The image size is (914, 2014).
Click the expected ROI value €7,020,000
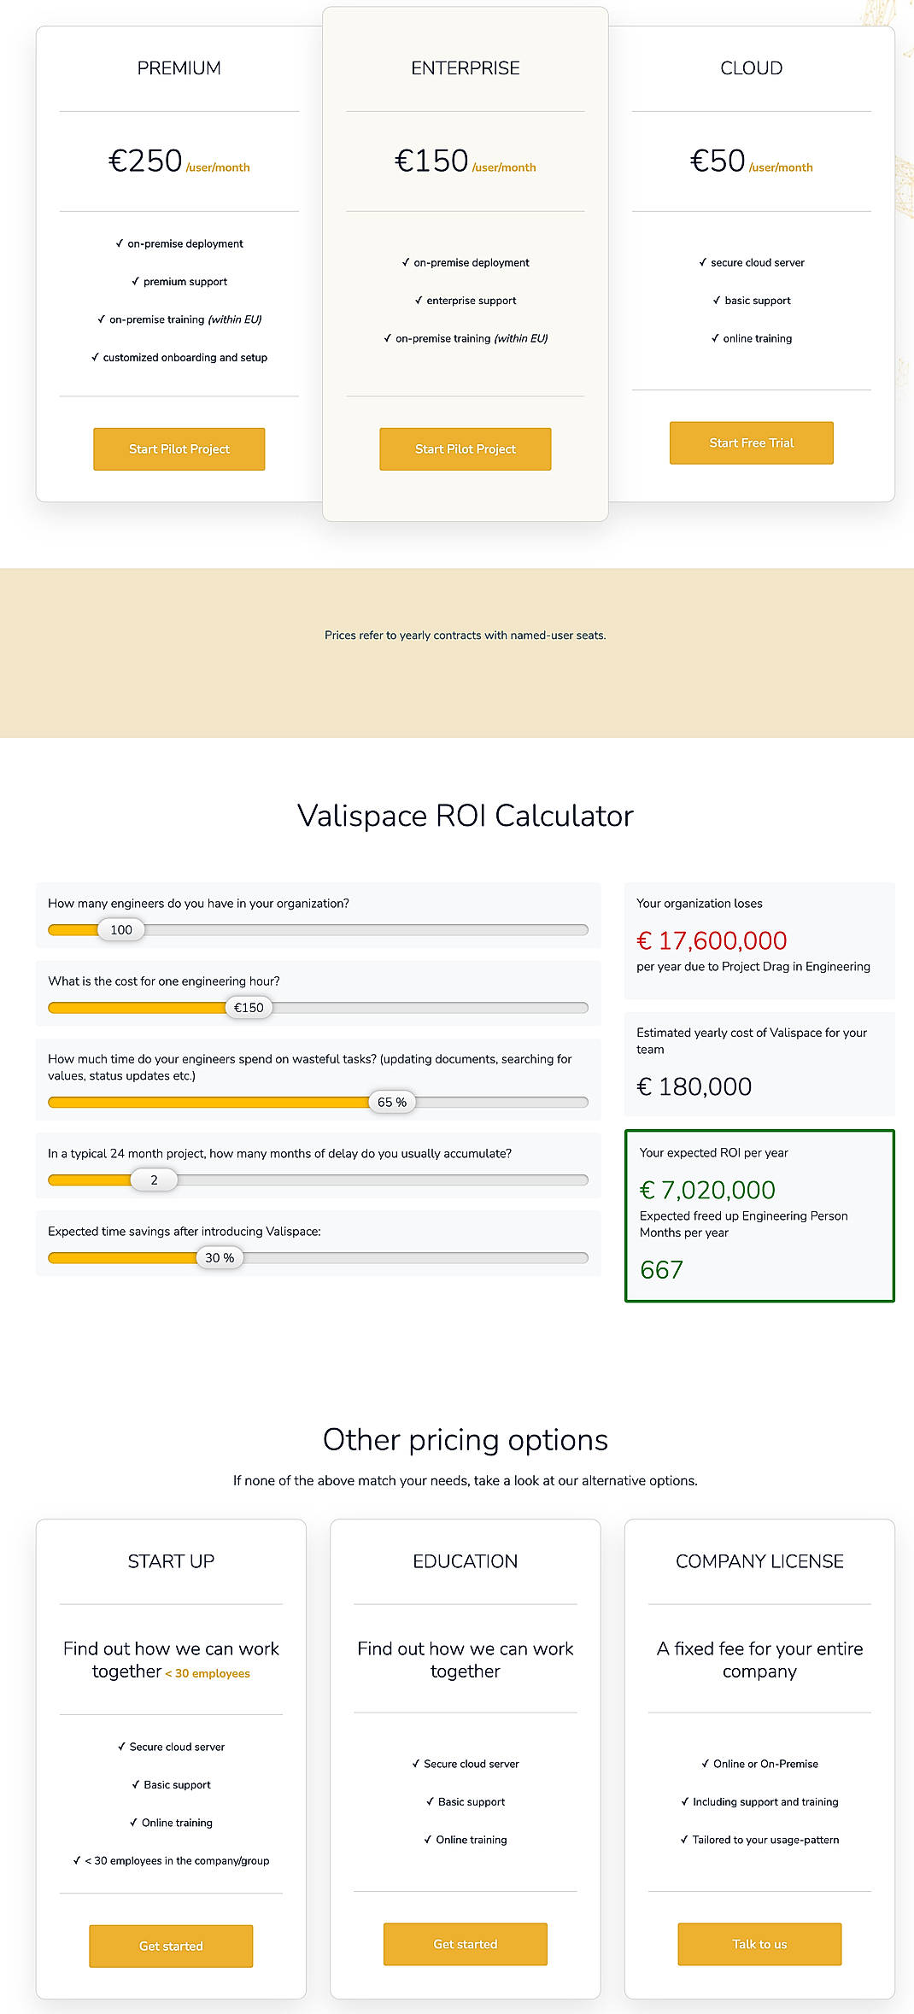[x=707, y=1189]
